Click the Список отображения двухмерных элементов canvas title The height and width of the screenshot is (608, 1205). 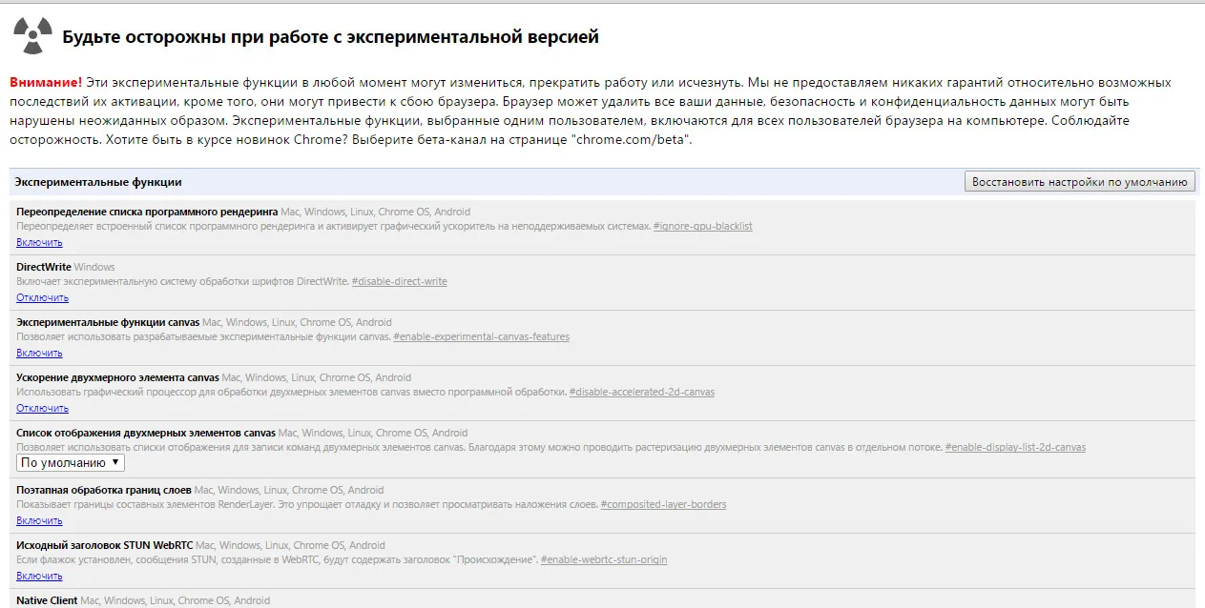[x=146, y=433]
